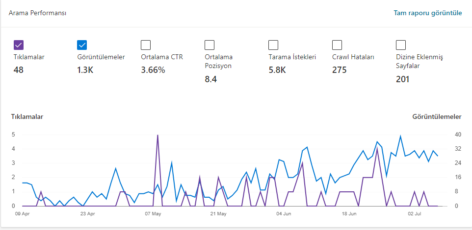Check the Tarama İstekleri checkbox

[273, 45]
